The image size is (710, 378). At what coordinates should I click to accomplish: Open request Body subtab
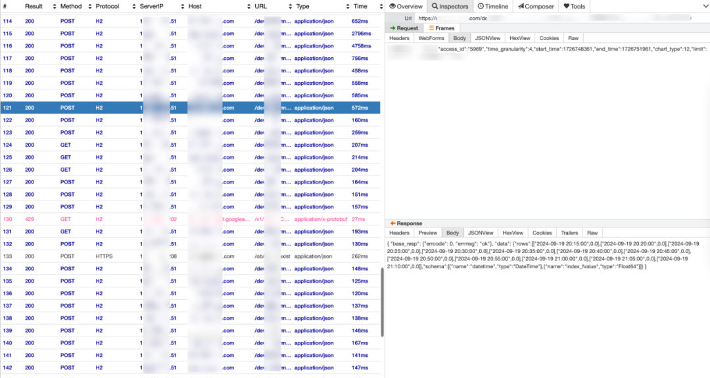[x=459, y=38]
